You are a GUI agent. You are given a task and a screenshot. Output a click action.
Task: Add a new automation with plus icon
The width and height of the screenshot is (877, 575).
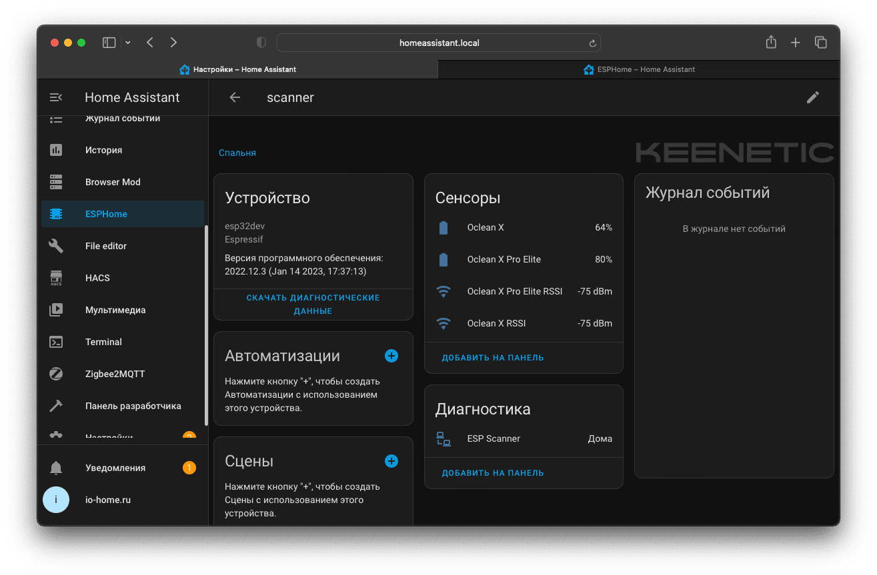coord(391,356)
